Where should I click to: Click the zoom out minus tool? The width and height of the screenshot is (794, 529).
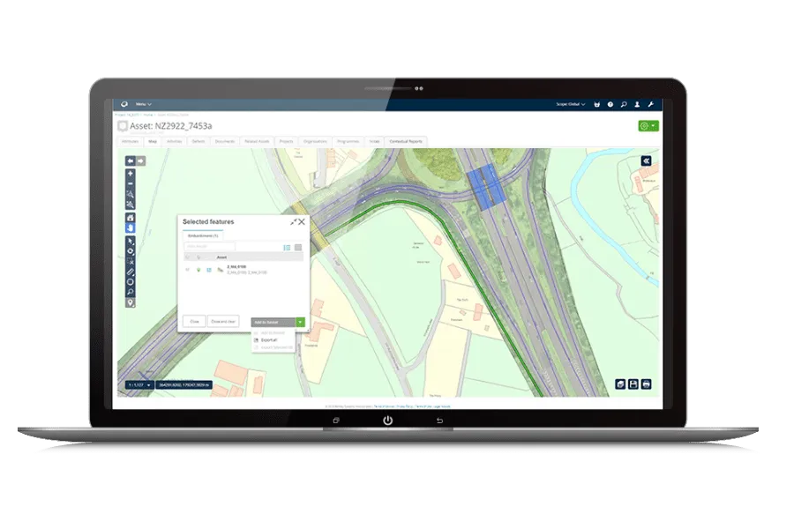tap(131, 183)
